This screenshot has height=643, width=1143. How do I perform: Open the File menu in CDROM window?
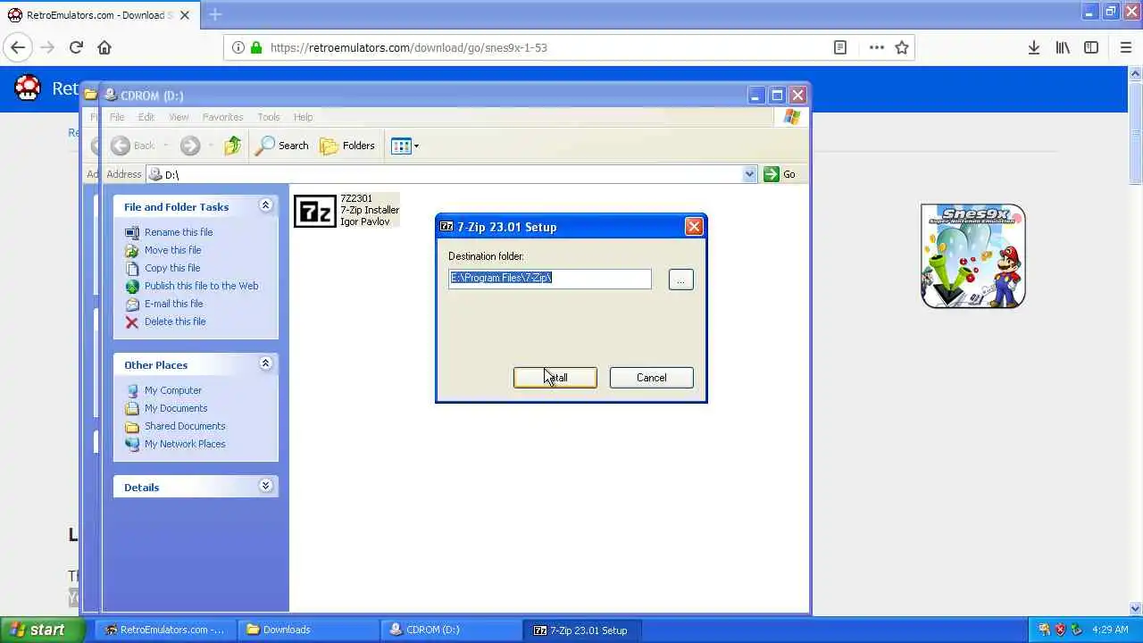click(117, 117)
